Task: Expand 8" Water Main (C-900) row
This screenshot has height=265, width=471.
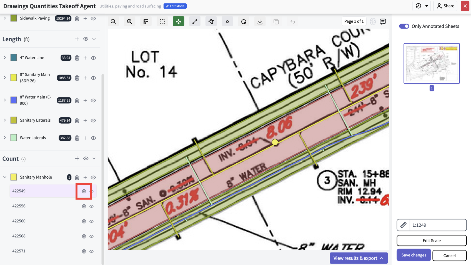Action: coord(5,100)
